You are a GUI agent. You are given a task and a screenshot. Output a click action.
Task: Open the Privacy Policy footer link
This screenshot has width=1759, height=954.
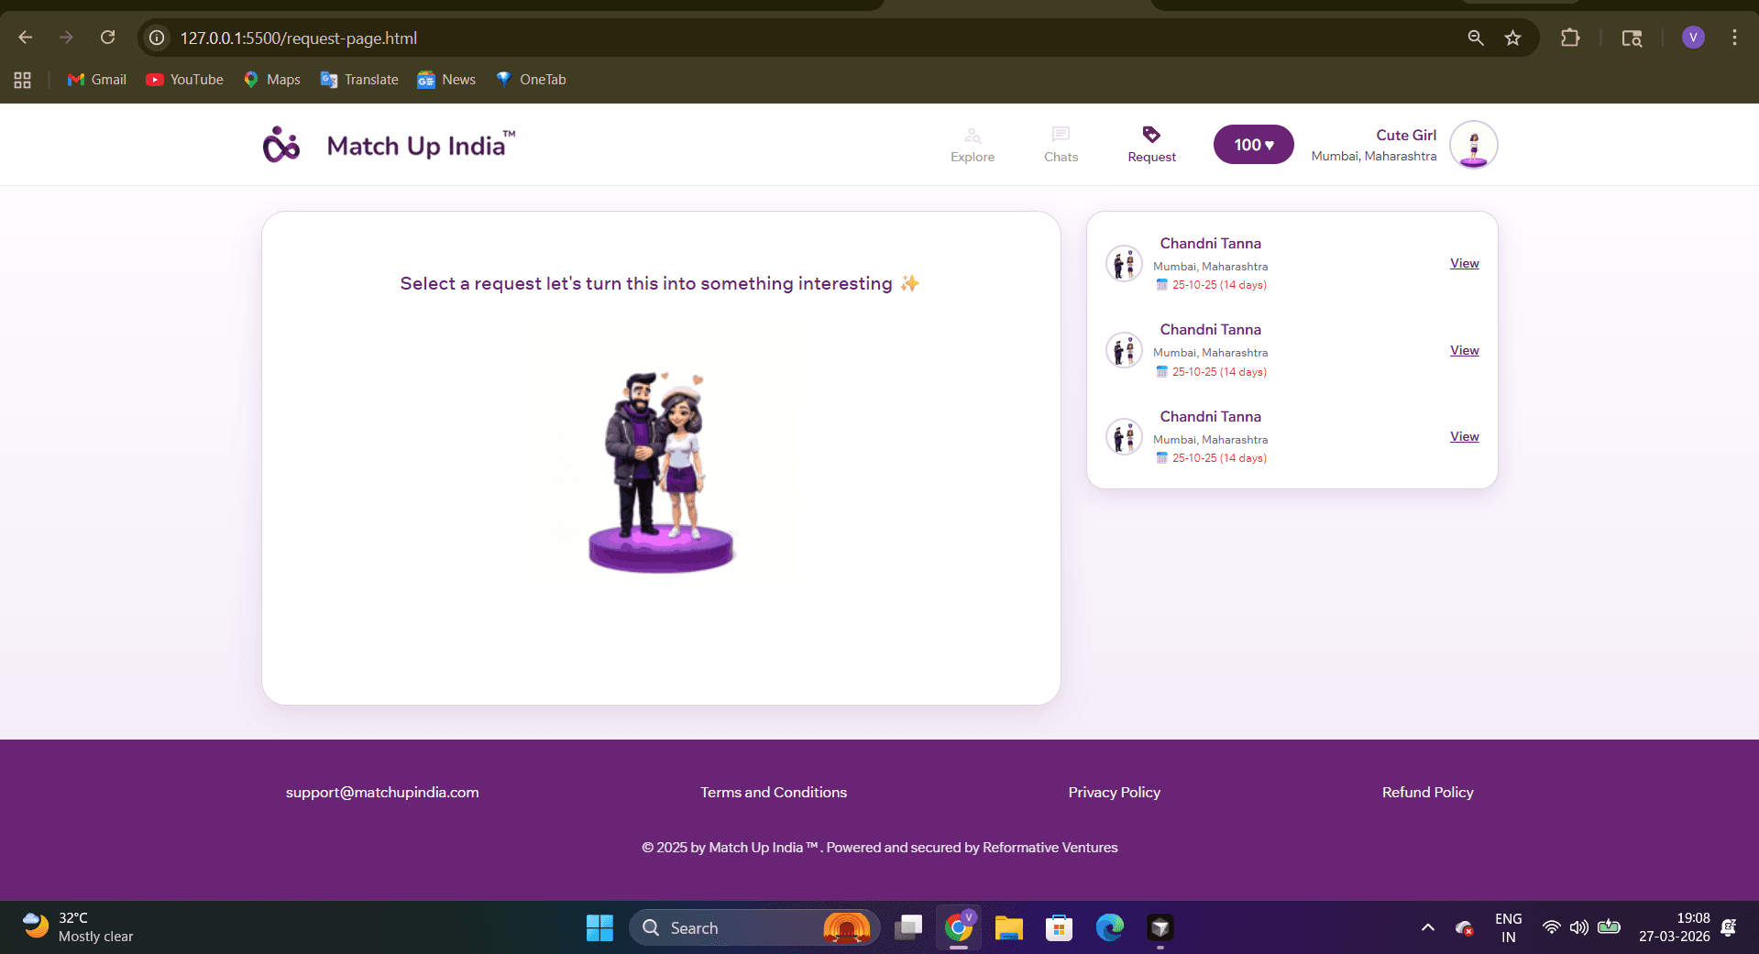coord(1114,793)
